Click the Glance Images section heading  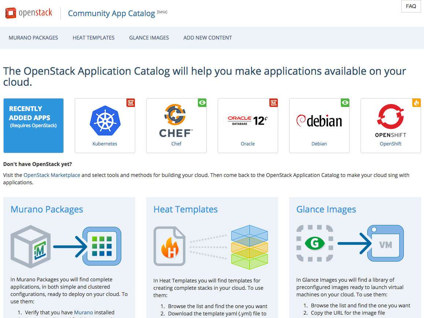click(x=326, y=209)
